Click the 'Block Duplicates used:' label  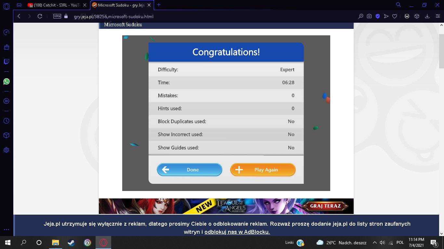(x=182, y=122)
